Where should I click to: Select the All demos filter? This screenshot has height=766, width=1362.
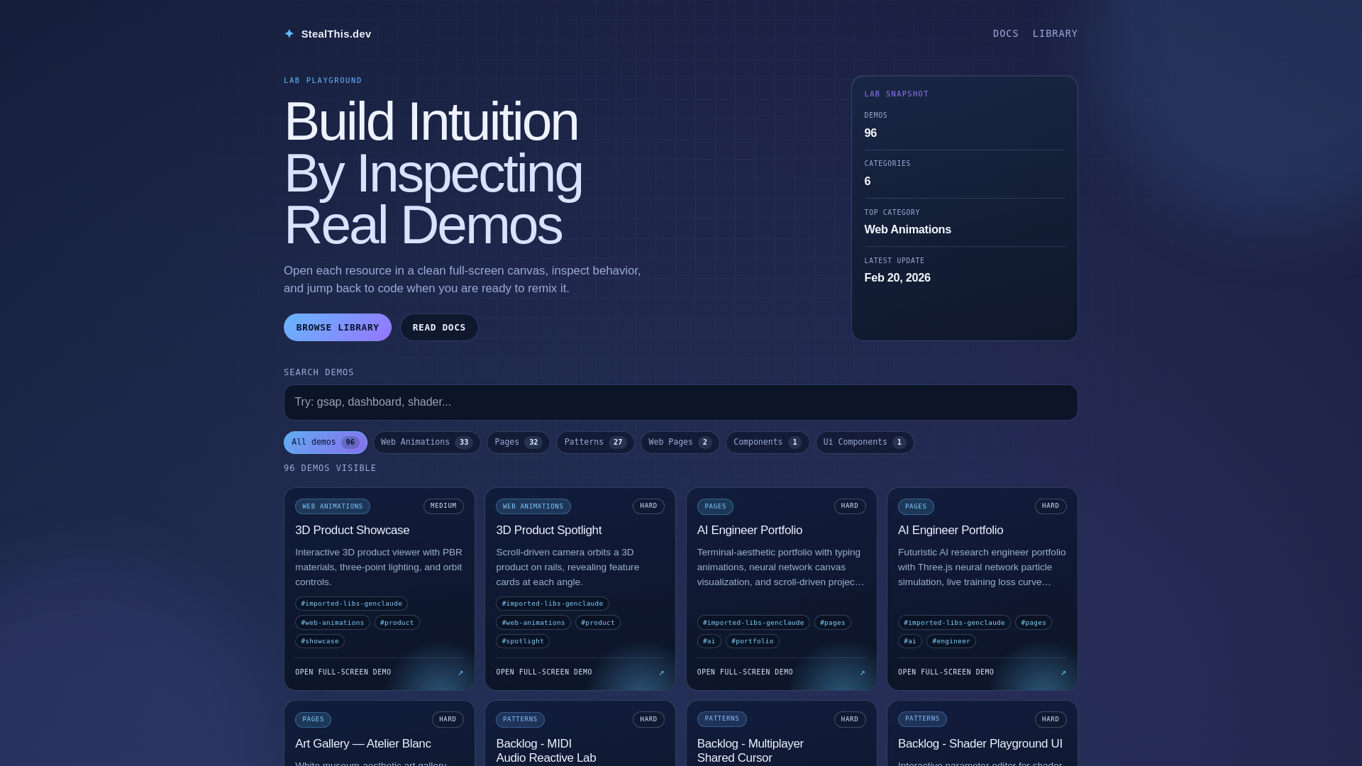coord(326,443)
